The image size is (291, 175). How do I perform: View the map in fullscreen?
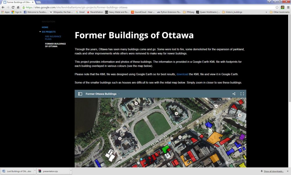(242, 94)
